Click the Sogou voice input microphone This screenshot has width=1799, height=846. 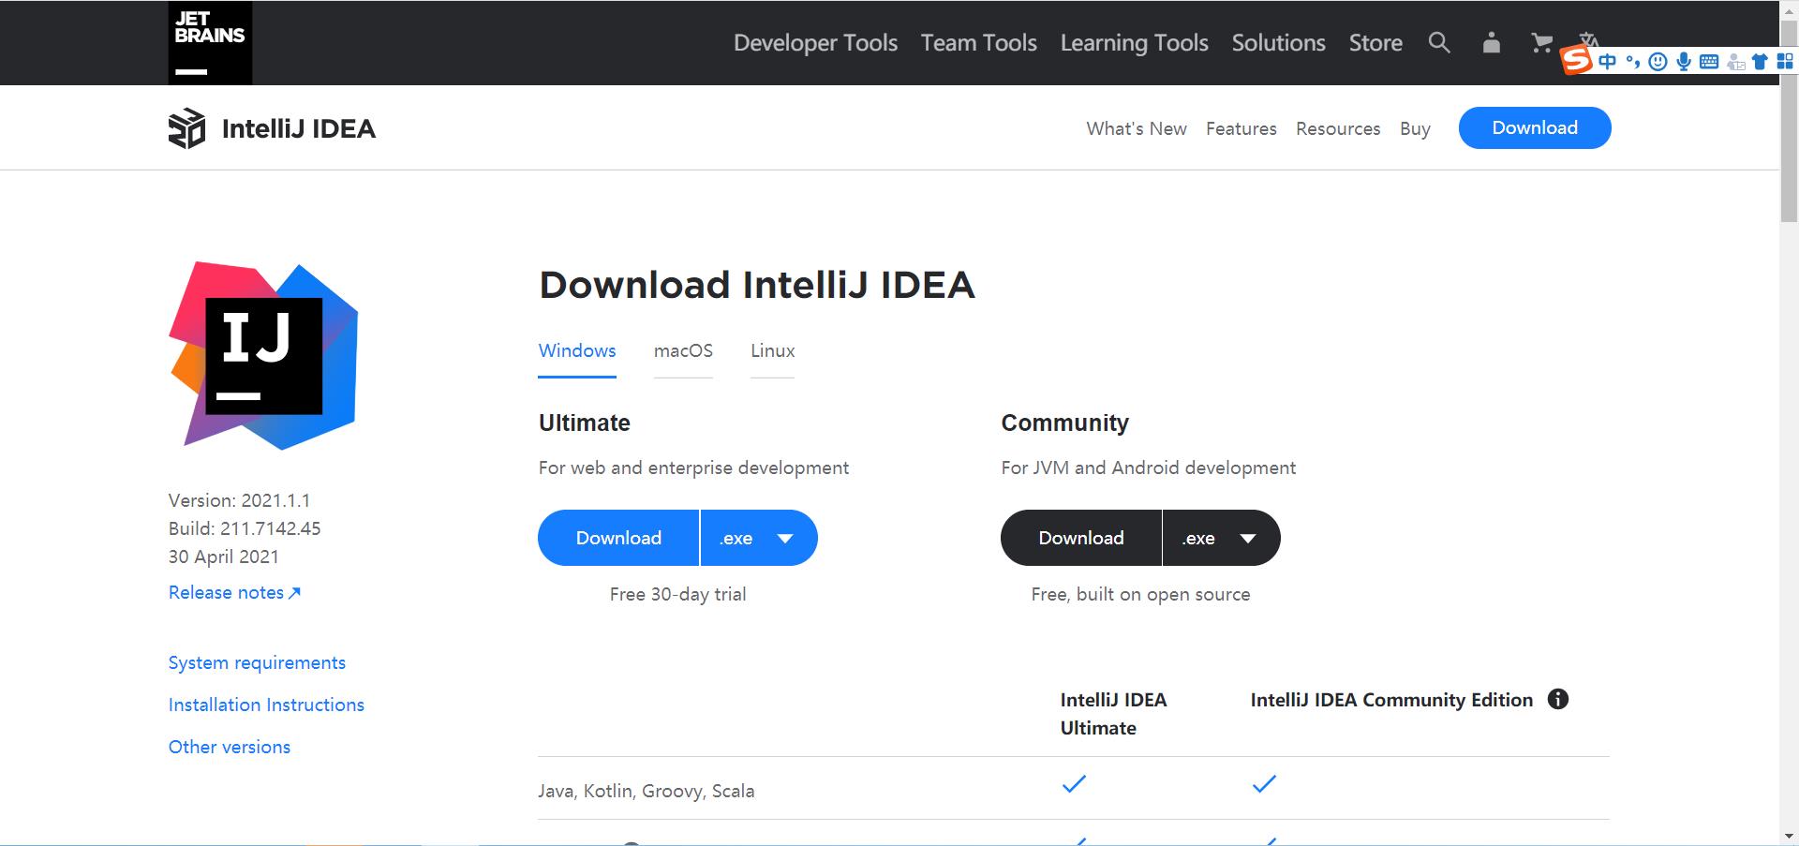pyautogui.click(x=1684, y=62)
